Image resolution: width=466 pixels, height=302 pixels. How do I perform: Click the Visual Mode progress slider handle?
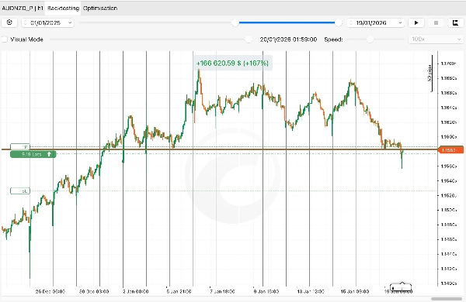pos(249,39)
